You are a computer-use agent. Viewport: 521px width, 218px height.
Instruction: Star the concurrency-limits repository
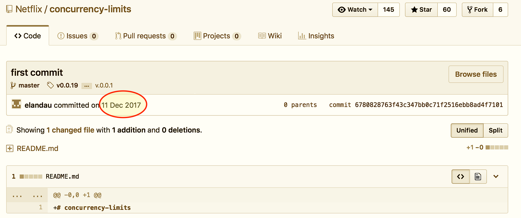tap(421, 10)
